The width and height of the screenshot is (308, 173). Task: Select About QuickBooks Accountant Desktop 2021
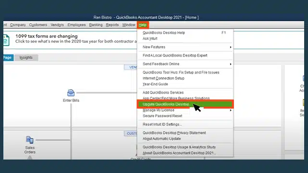(x=185, y=153)
